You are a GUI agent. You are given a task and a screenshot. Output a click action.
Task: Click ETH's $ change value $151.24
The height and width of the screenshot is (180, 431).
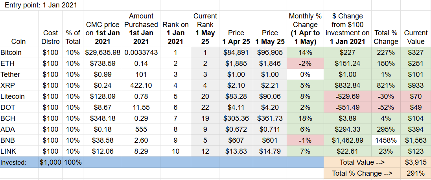(x=348, y=63)
